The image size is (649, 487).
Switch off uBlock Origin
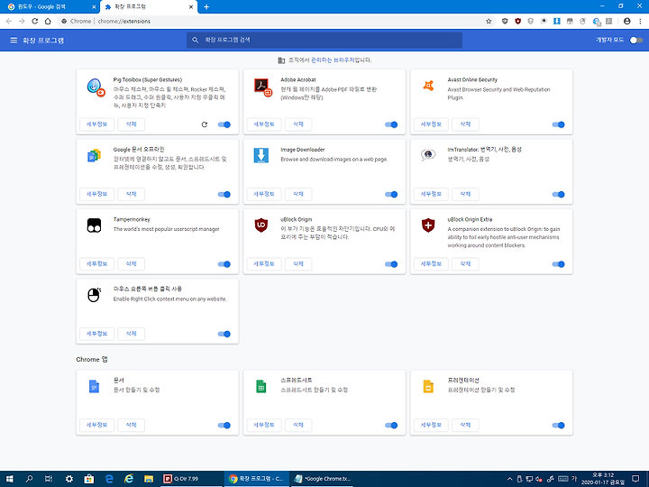pos(391,264)
